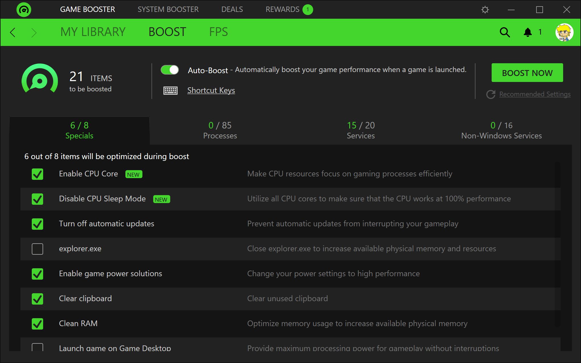
Task: Select the Non-Windows Services tab
Action: pyautogui.click(x=501, y=130)
